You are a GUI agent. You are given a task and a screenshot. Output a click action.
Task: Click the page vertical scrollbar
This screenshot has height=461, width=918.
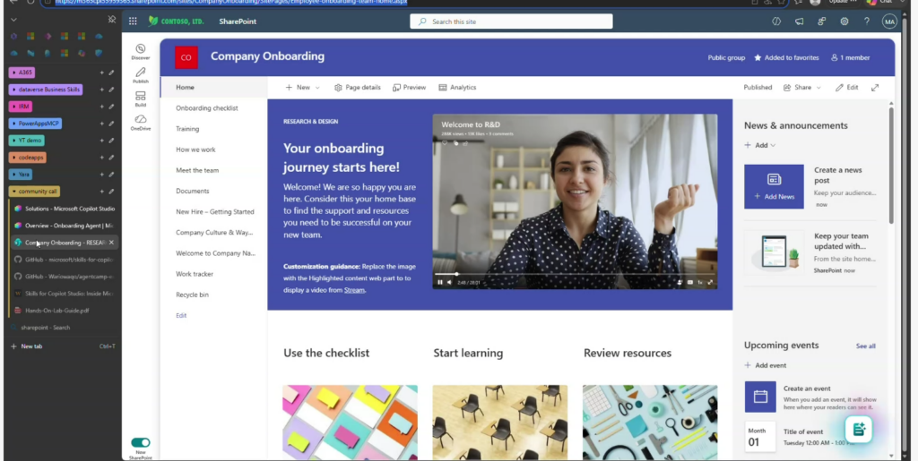tap(891, 164)
